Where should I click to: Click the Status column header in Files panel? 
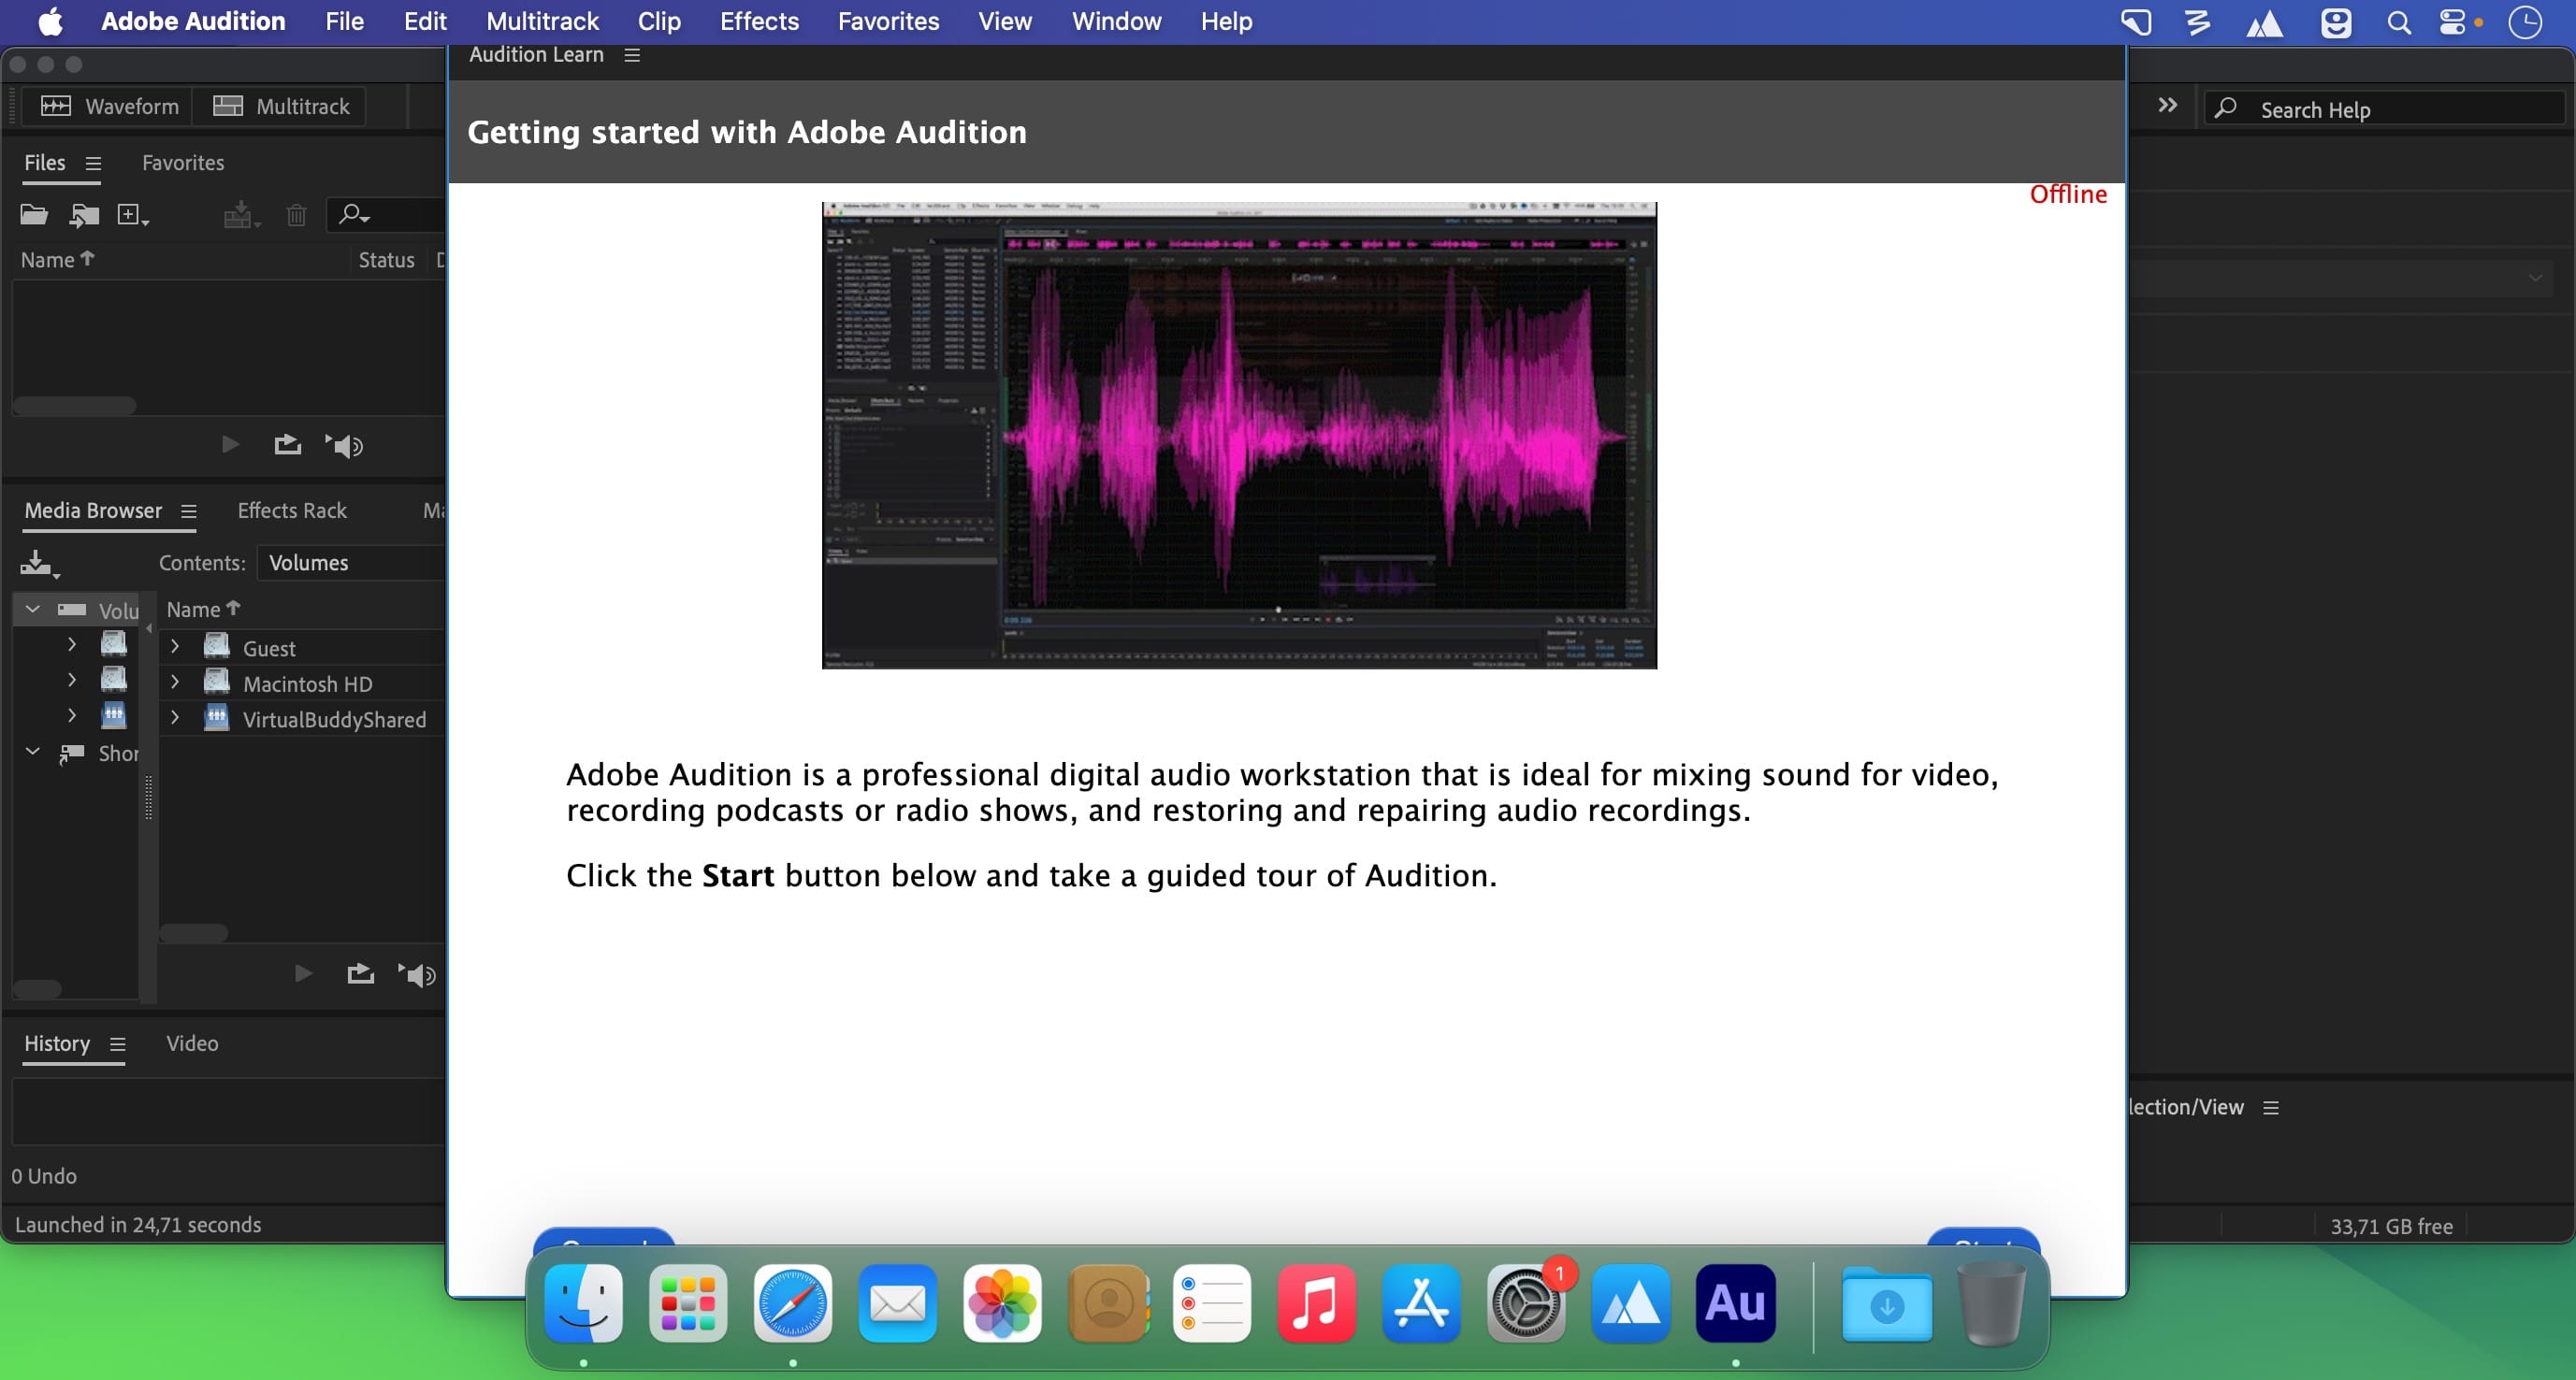[386, 260]
